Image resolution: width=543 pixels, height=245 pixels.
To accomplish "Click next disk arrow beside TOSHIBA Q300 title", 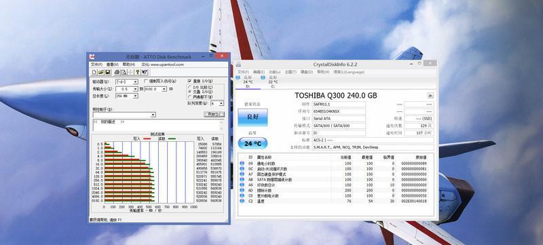I will (x=430, y=96).
